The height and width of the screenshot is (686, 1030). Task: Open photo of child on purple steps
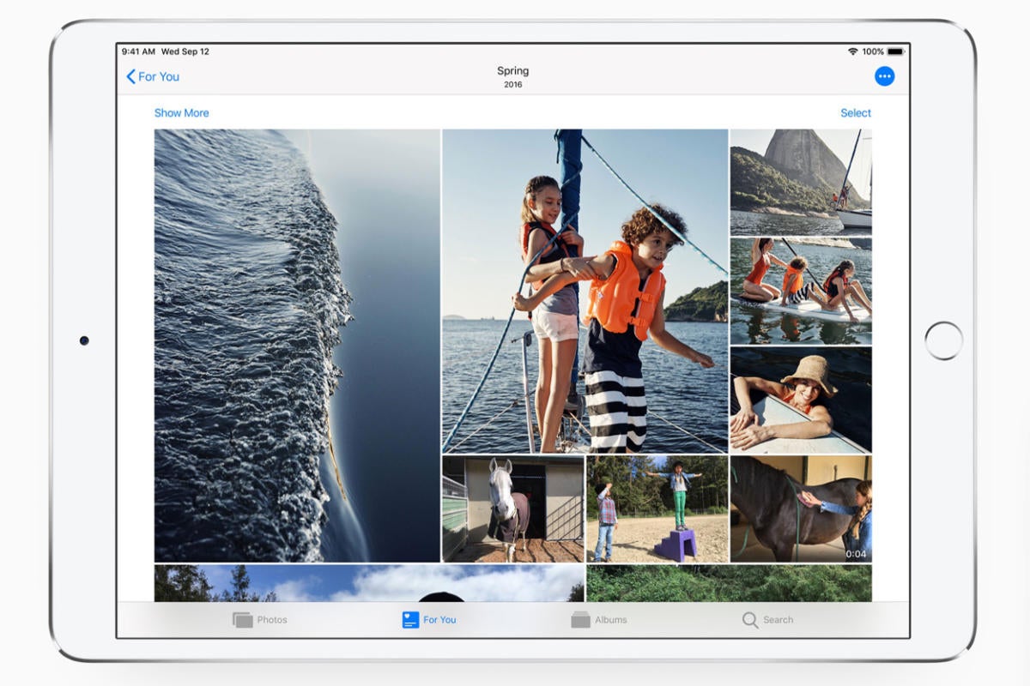657,508
